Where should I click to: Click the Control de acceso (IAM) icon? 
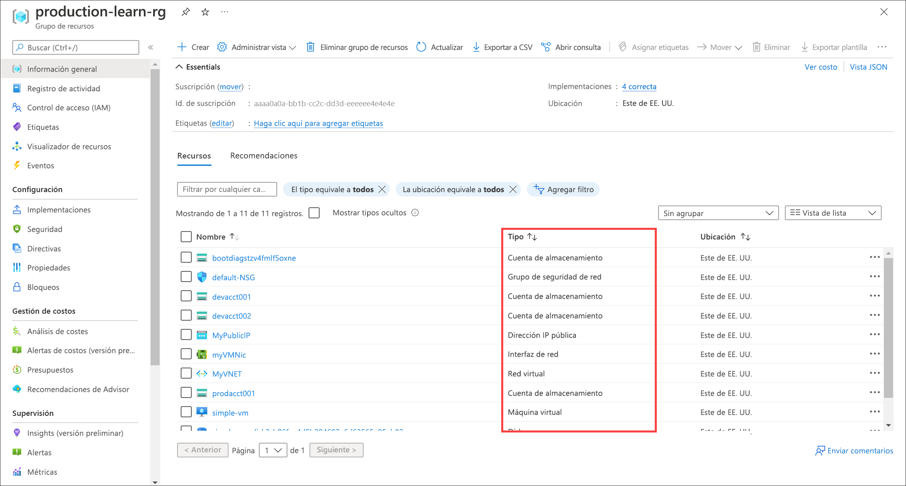17,107
